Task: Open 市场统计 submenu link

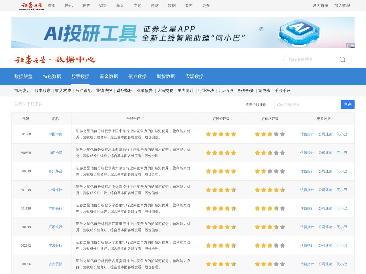Action: coord(22,91)
